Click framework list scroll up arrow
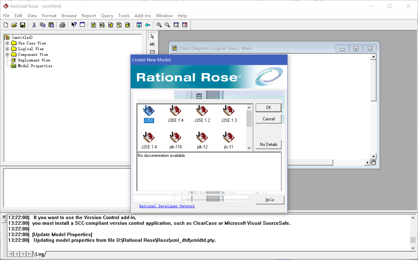Viewport: 418px width, 260px height. [249, 108]
